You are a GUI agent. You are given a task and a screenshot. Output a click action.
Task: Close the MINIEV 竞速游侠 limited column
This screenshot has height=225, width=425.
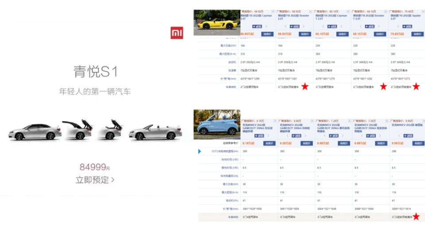[x=387, y=121]
